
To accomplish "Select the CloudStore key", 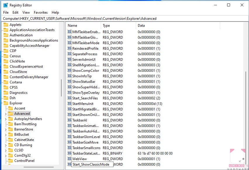I will pyautogui.click(x=18, y=72).
